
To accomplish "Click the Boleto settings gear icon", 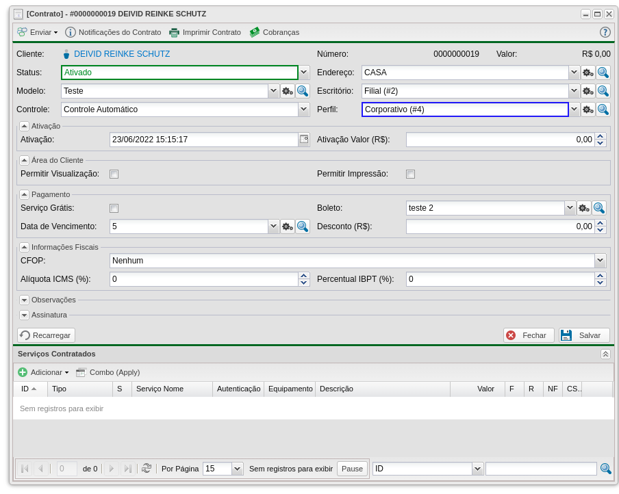I will (583, 208).
